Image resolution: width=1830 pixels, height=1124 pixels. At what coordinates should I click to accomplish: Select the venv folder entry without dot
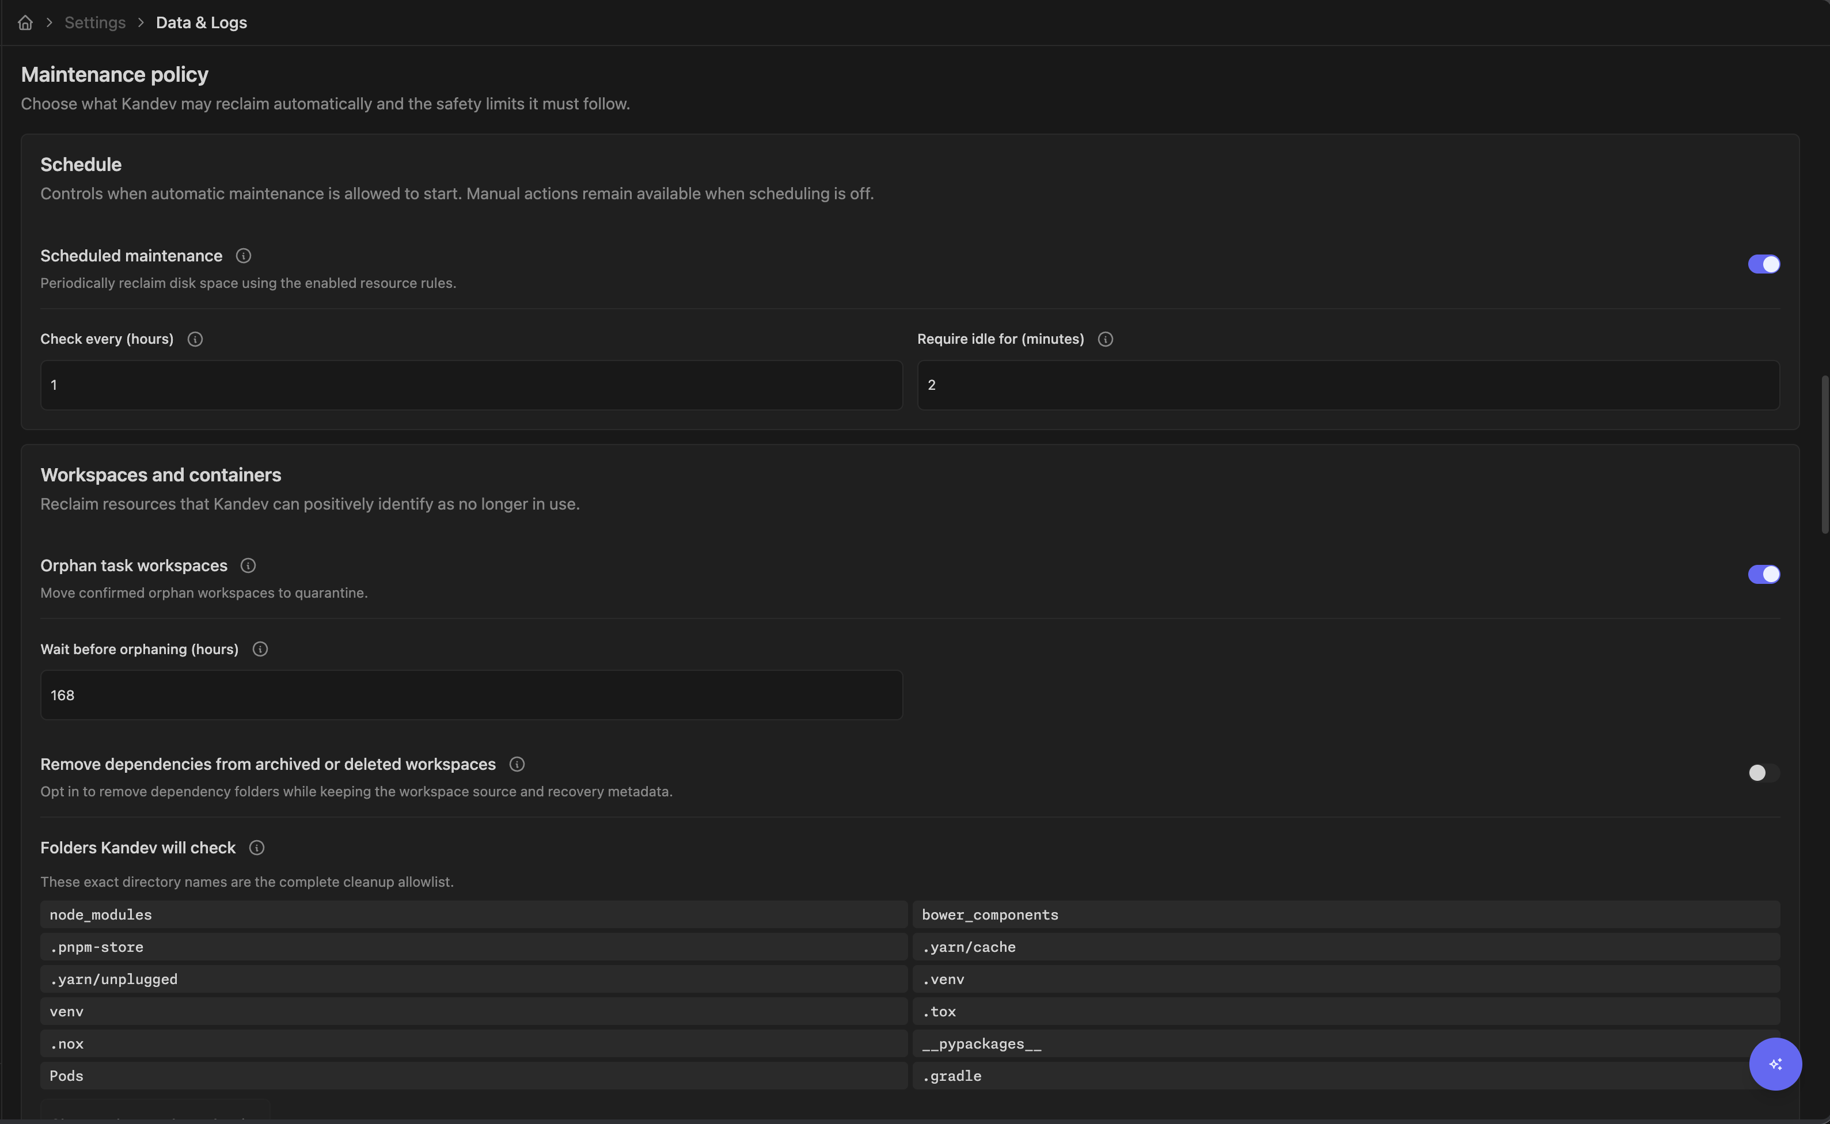click(x=473, y=1012)
